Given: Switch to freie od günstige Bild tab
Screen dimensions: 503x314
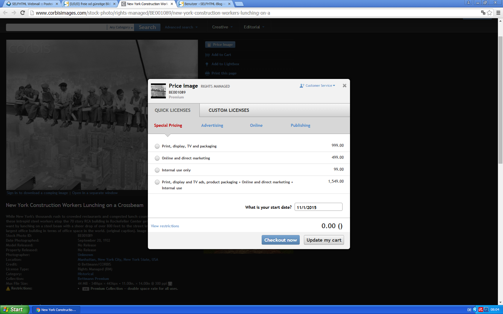Looking at the screenshot, I should [90, 4].
